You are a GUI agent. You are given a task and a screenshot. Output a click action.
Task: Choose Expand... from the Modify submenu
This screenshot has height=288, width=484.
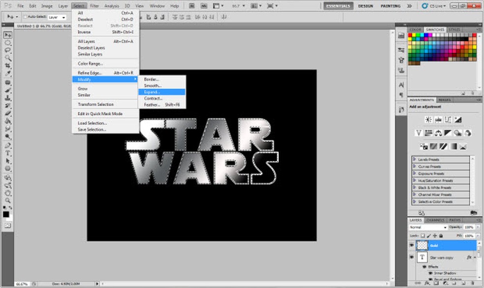152,92
